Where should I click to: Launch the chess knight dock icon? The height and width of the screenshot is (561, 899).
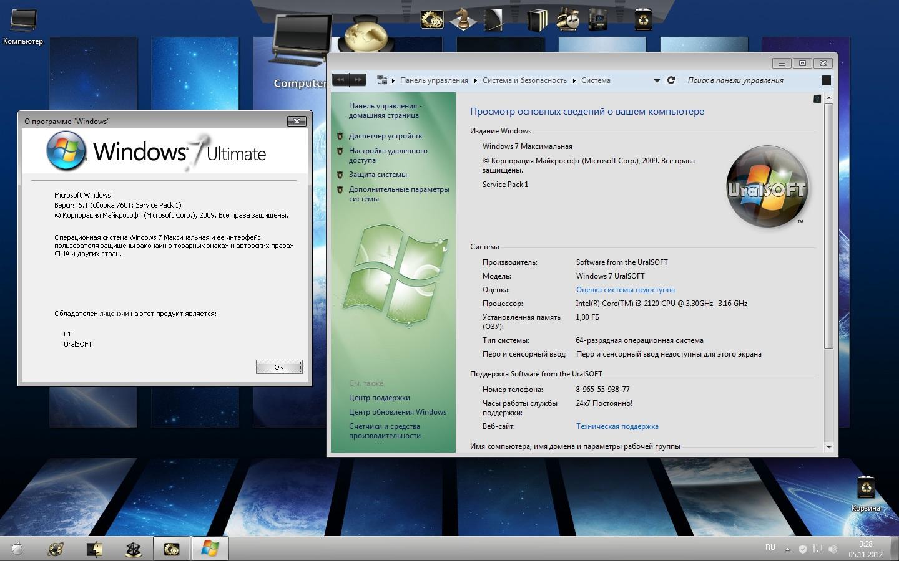pos(463,19)
